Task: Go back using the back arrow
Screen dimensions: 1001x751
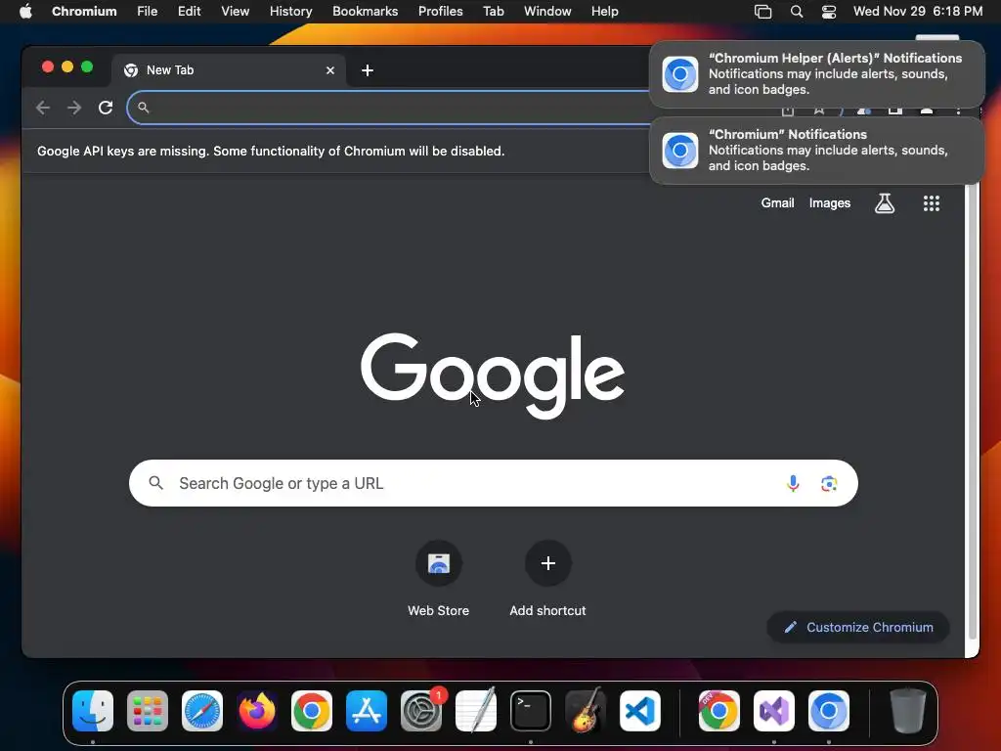Action: [43, 108]
